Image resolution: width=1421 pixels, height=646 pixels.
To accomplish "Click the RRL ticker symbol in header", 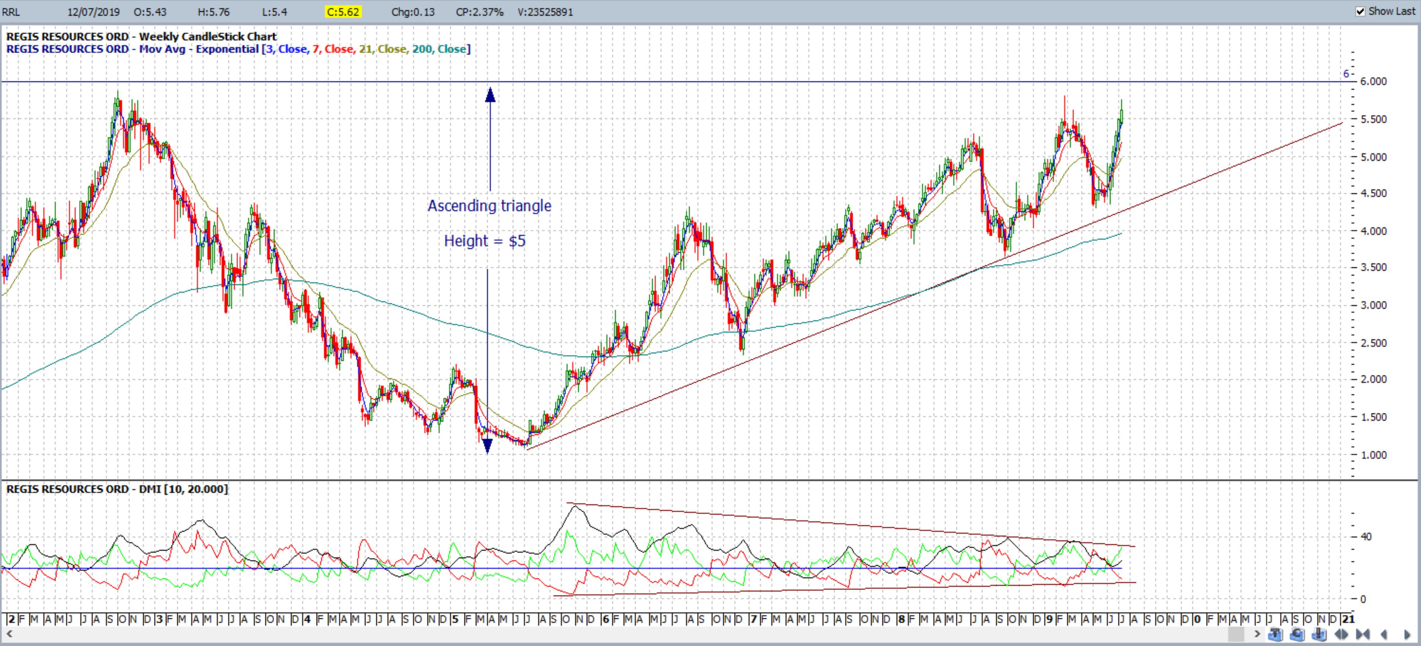I will click(x=11, y=12).
